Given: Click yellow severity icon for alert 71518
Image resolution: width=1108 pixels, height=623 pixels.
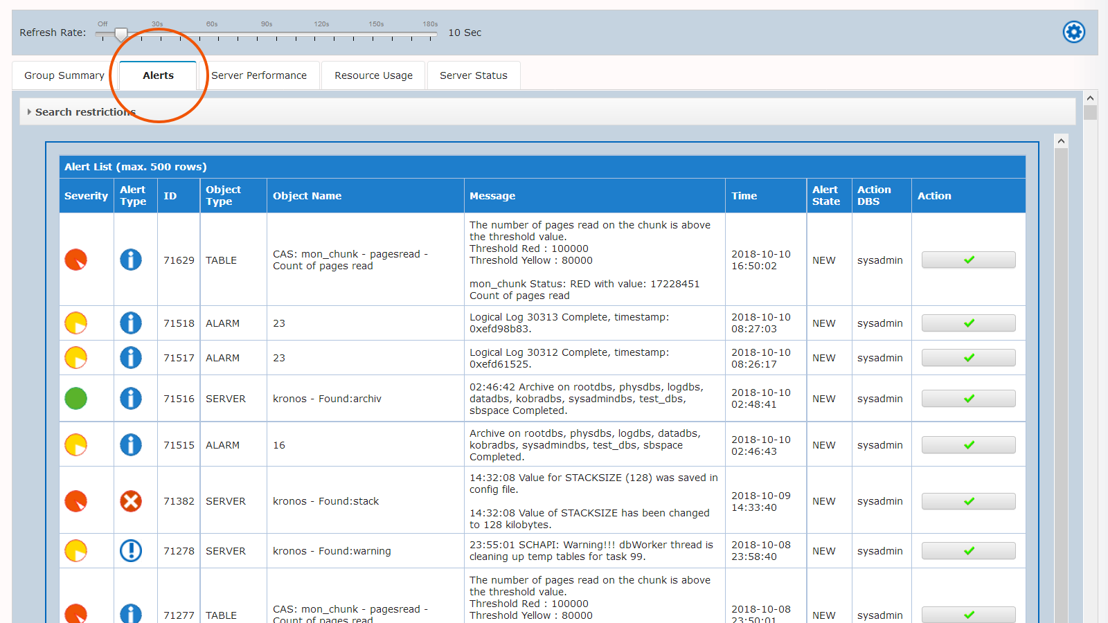Looking at the screenshot, I should click(76, 323).
